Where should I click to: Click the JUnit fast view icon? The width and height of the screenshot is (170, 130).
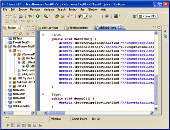(40, 125)
